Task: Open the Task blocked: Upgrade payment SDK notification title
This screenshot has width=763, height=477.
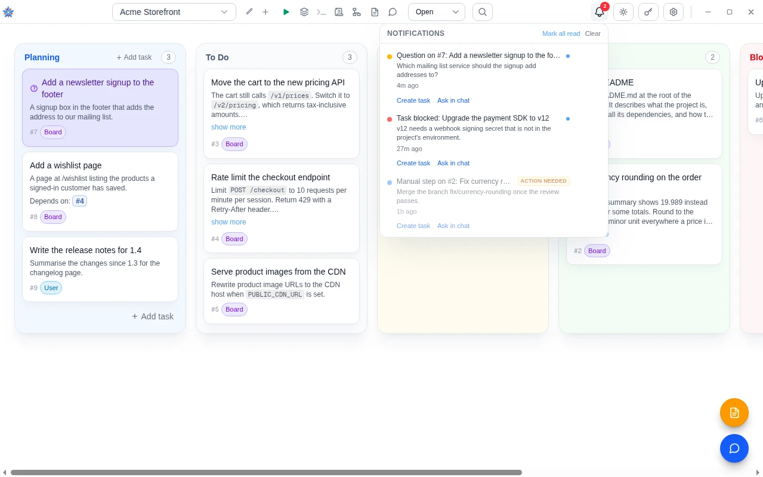Action: coord(473,118)
